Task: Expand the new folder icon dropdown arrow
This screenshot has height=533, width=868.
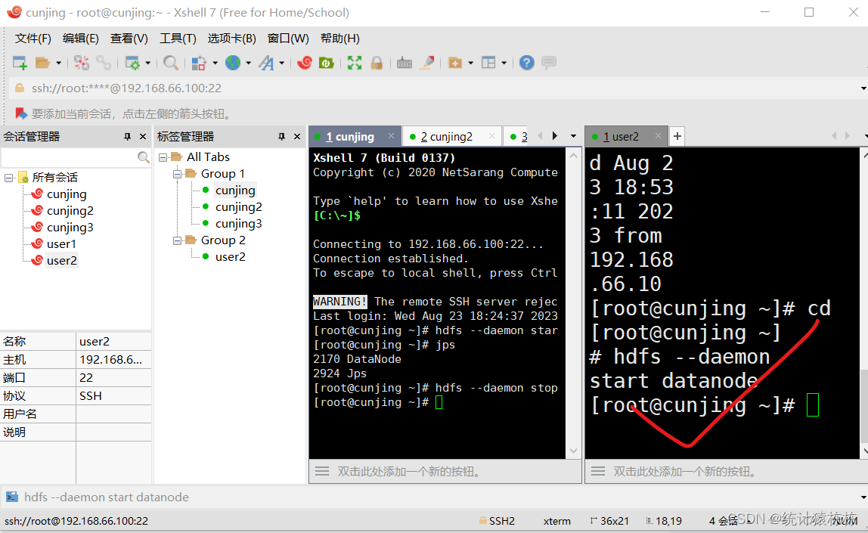Action: tap(470, 63)
